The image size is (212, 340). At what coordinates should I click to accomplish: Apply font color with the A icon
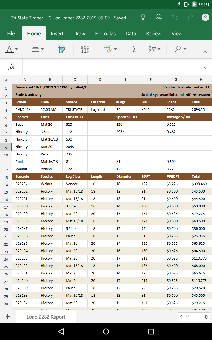pos(9,49)
